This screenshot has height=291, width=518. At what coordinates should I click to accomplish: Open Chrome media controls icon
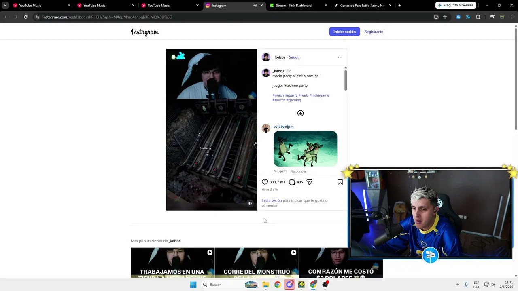click(492, 17)
